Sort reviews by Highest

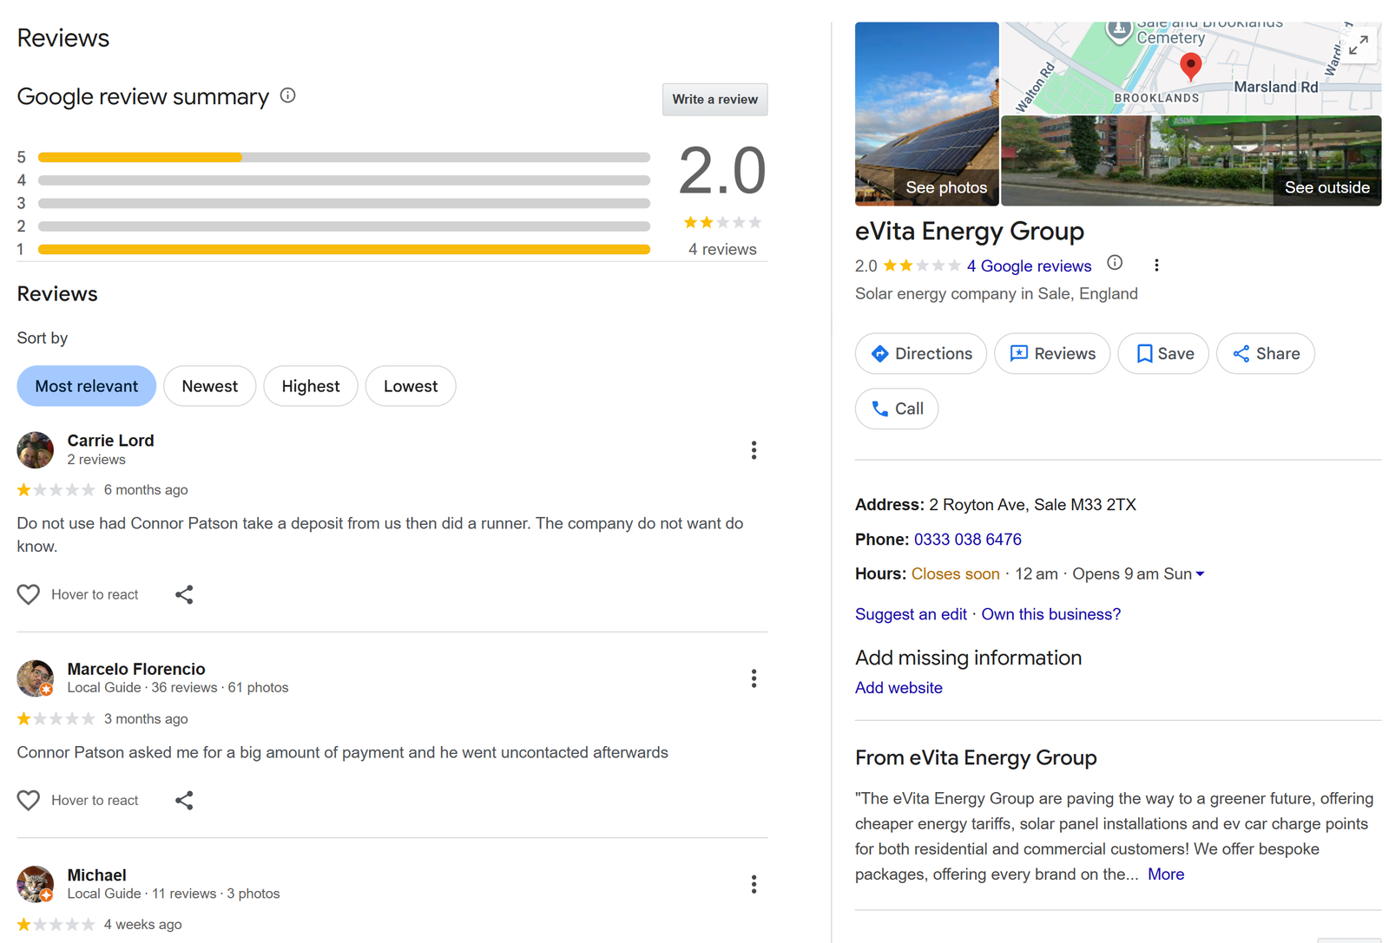click(x=311, y=386)
